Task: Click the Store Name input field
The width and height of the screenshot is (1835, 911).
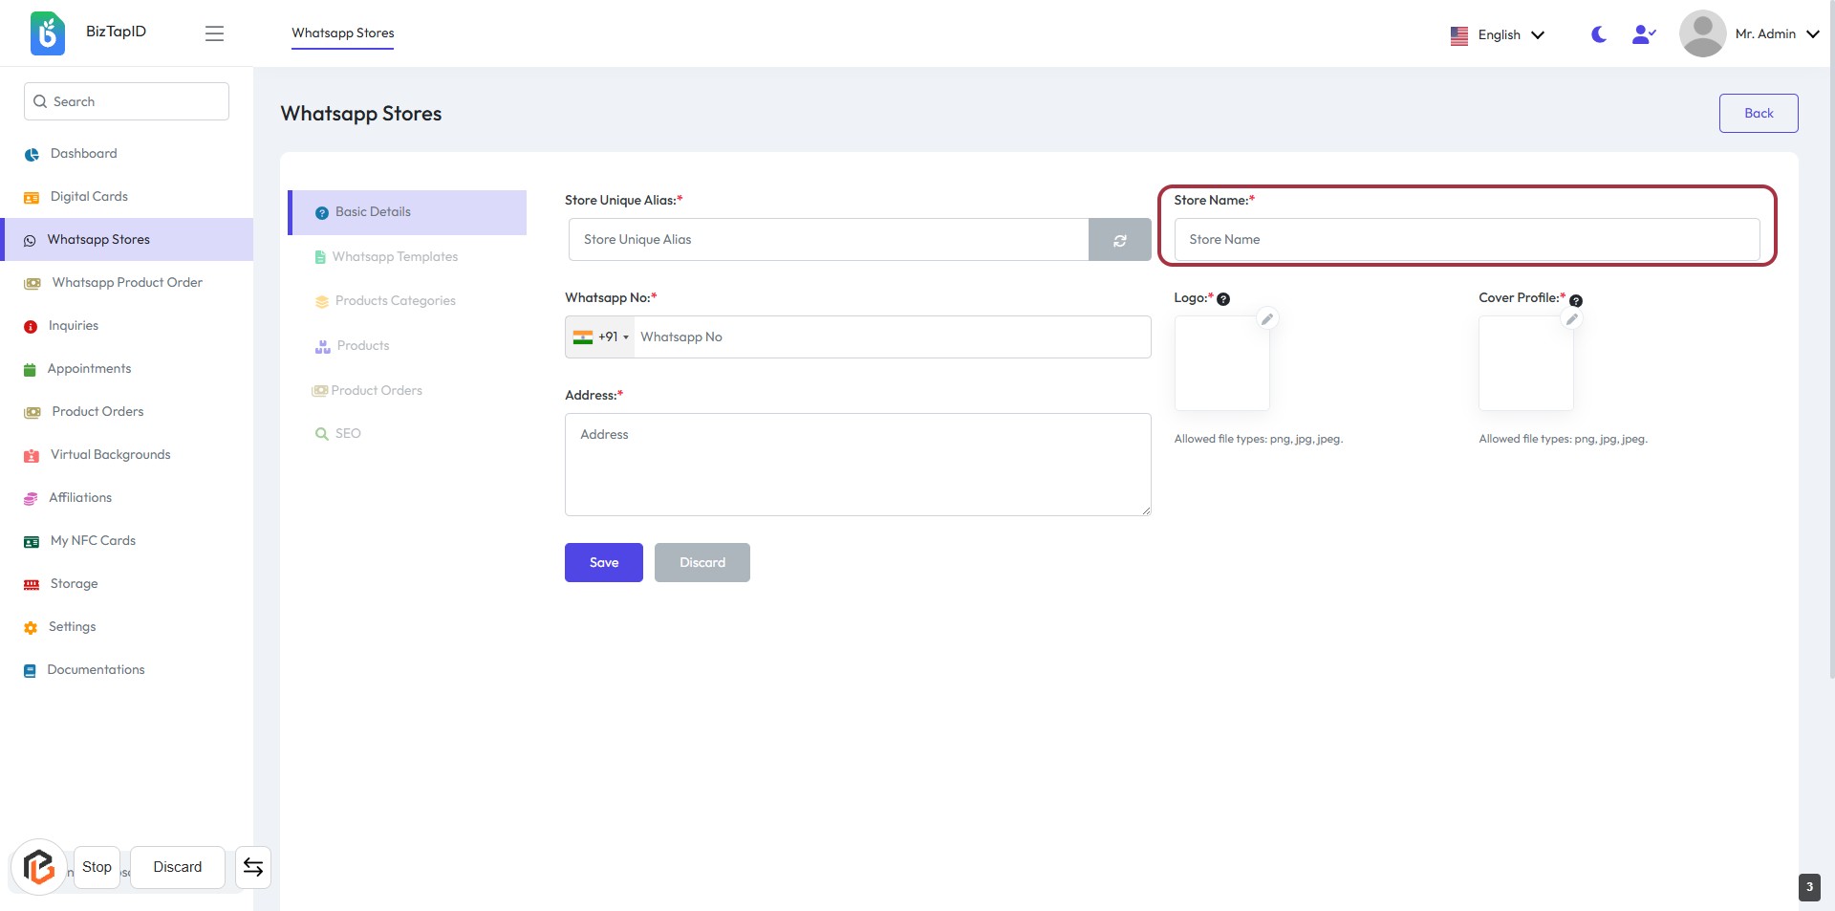Action: click(x=1466, y=240)
